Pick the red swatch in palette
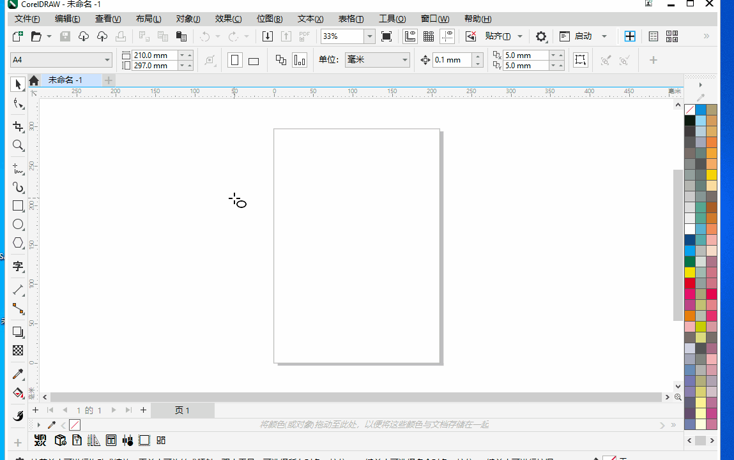 click(690, 283)
